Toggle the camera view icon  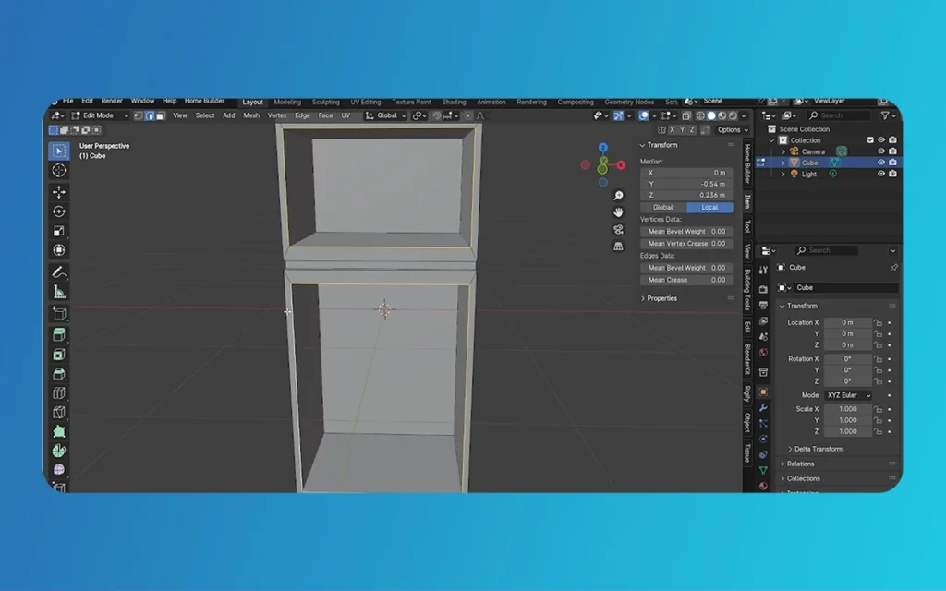[x=618, y=229]
